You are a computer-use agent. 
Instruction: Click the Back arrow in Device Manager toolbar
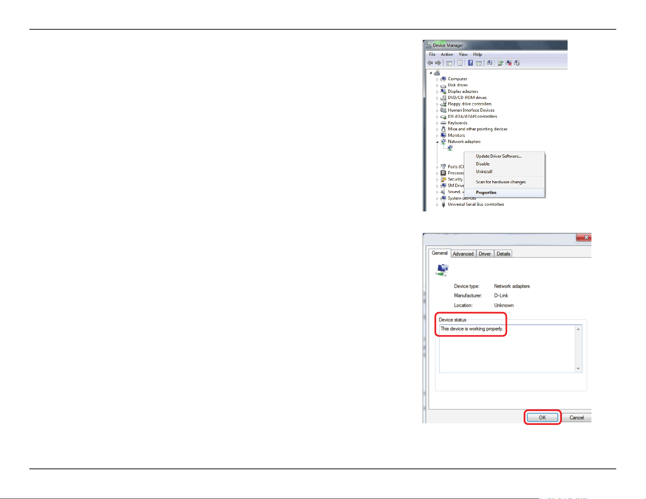pyautogui.click(x=430, y=63)
